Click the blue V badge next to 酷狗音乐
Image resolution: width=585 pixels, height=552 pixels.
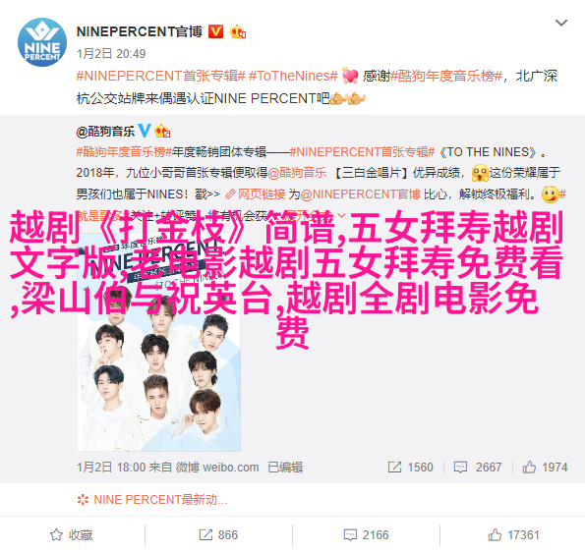point(145,131)
